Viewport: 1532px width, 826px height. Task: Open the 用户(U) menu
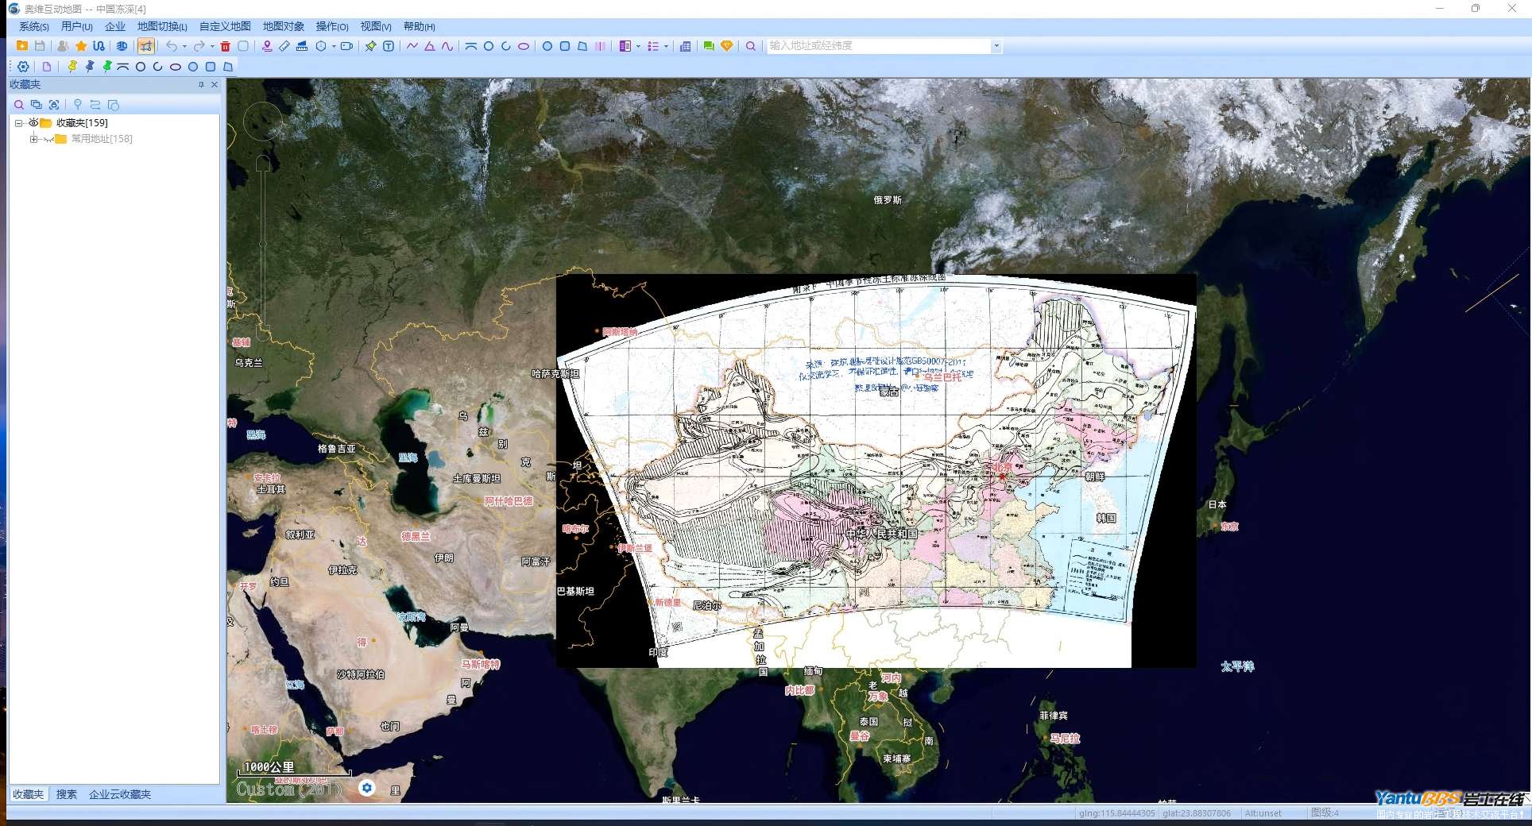tap(76, 27)
